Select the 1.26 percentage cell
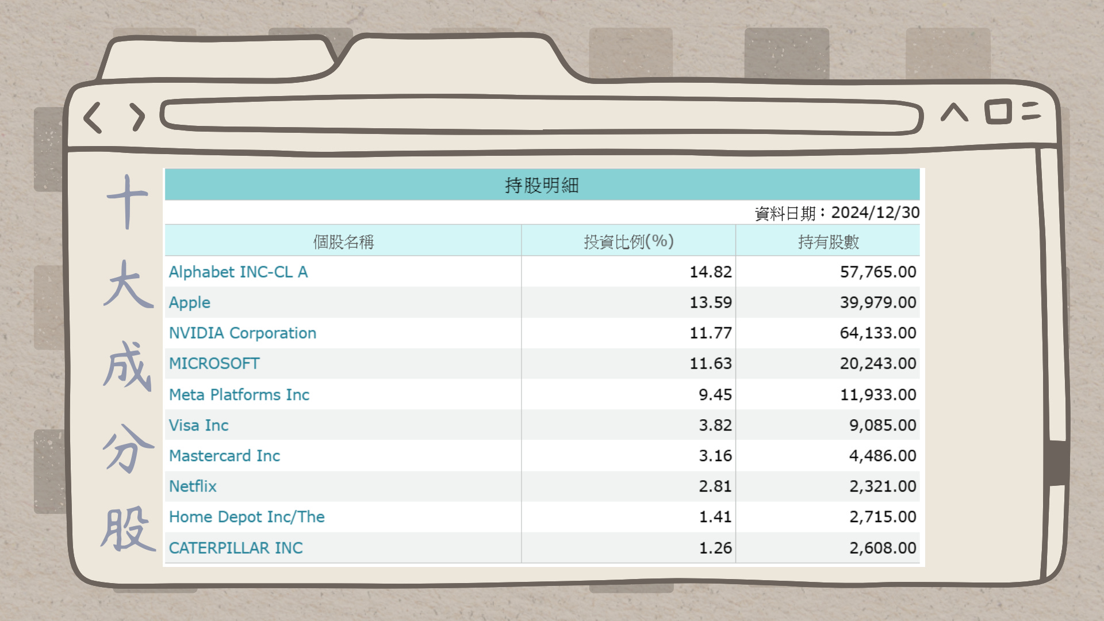The width and height of the screenshot is (1104, 621). (x=628, y=547)
